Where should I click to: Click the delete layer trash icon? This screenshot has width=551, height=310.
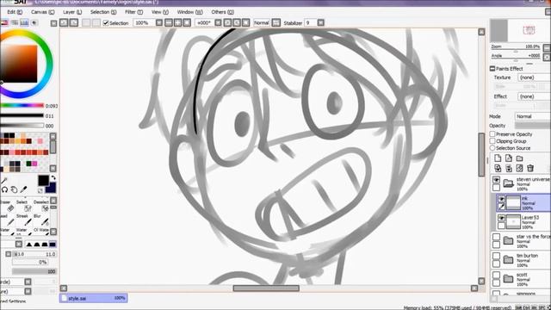click(530, 169)
